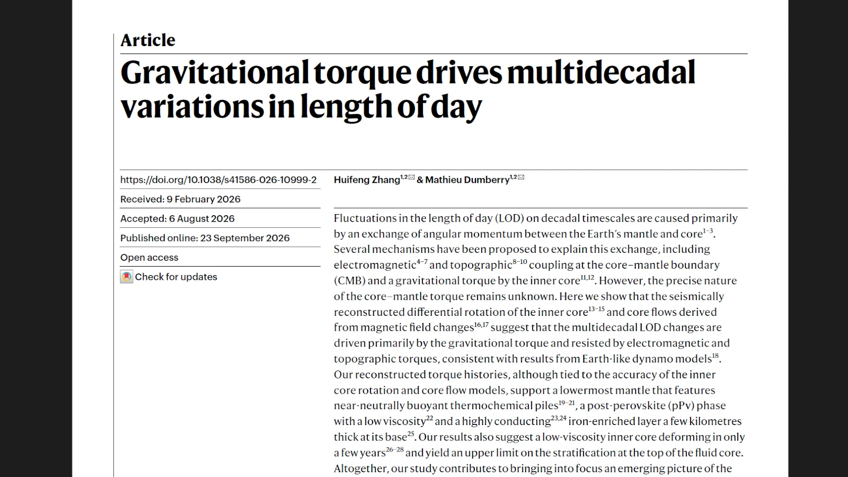Viewport: 848px width, 477px height.
Task: Select author name Mathieu Dumberry
Action: click(467, 180)
